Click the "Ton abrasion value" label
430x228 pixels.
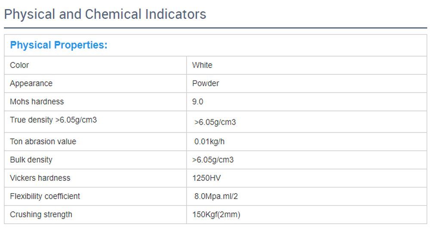43,142
